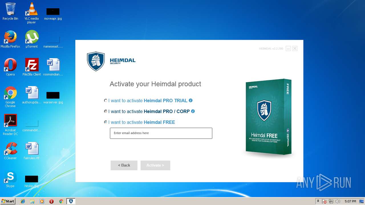Click the email address input field
This screenshot has width=365, height=205.
point(161,133)
